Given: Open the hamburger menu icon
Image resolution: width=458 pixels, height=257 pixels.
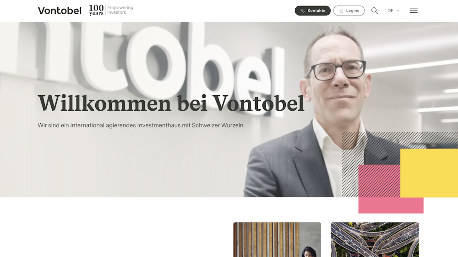Looking at the screenshot, I should coord(413,11).
